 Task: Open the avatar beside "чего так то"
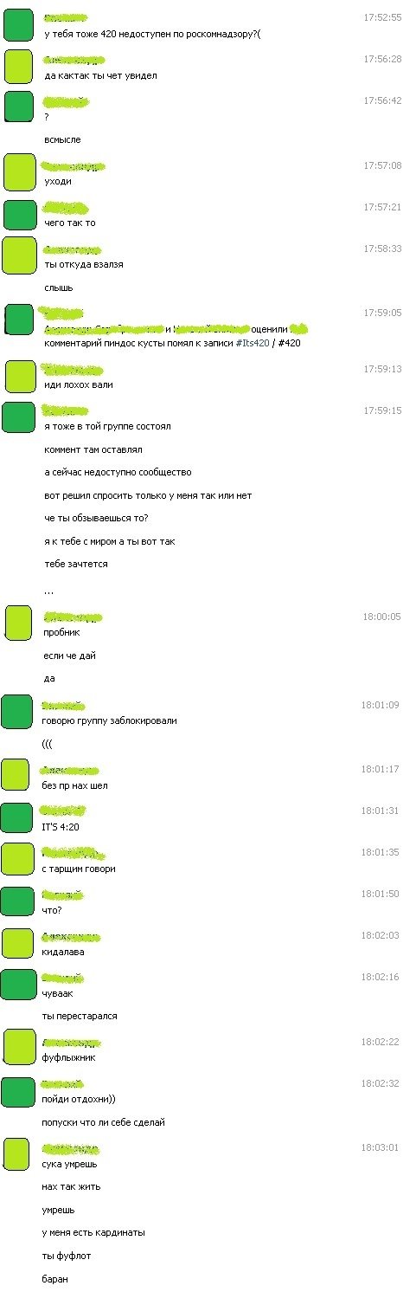pos(19,215)
